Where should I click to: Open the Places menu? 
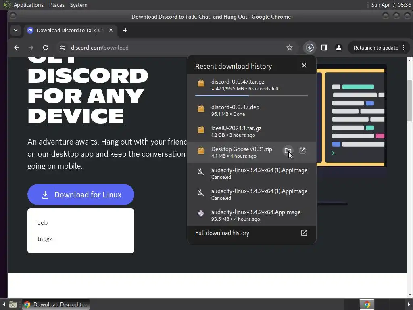57,5
